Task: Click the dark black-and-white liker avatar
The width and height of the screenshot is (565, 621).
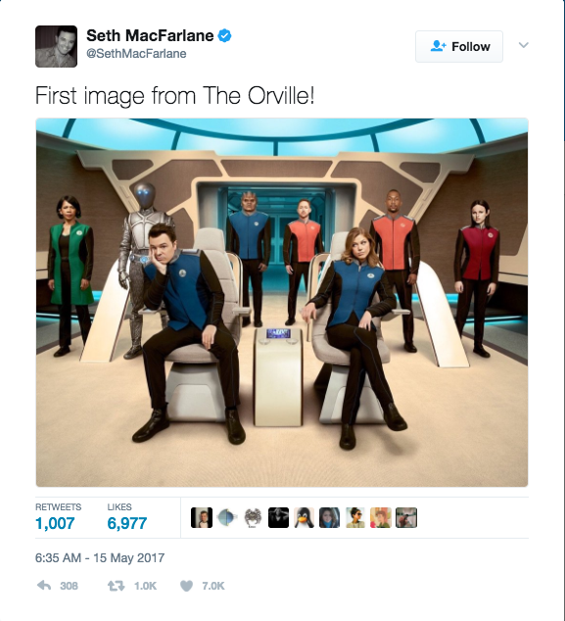Action: [278, 517]
